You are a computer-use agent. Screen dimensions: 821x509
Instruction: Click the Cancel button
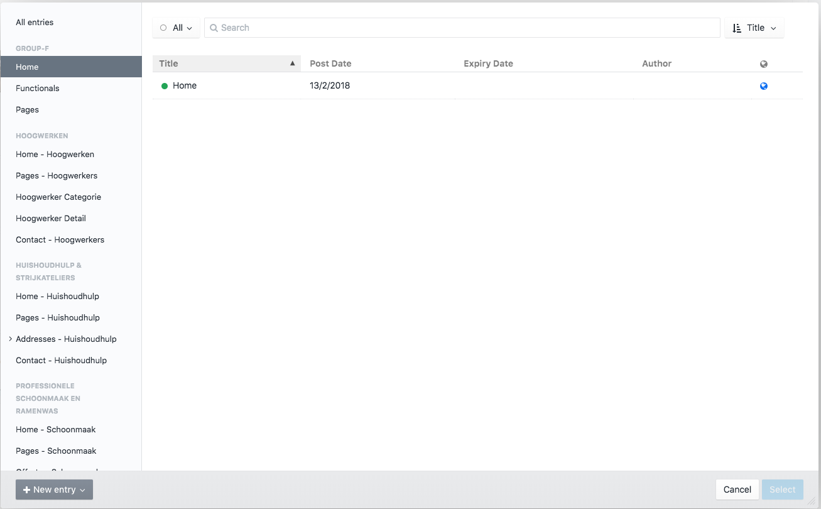point(737,490)
